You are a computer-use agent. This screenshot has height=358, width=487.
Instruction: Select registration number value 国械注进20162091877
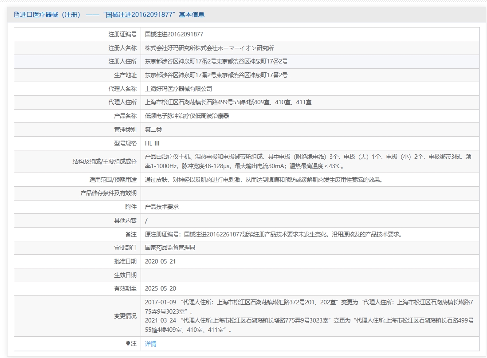pyautogui.click(x=174, y=34)
